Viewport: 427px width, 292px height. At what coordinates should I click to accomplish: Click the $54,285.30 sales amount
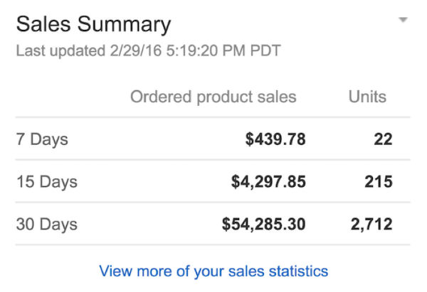coord(264,225)
